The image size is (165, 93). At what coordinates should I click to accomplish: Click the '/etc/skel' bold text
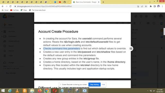click(x=85, y=65)
